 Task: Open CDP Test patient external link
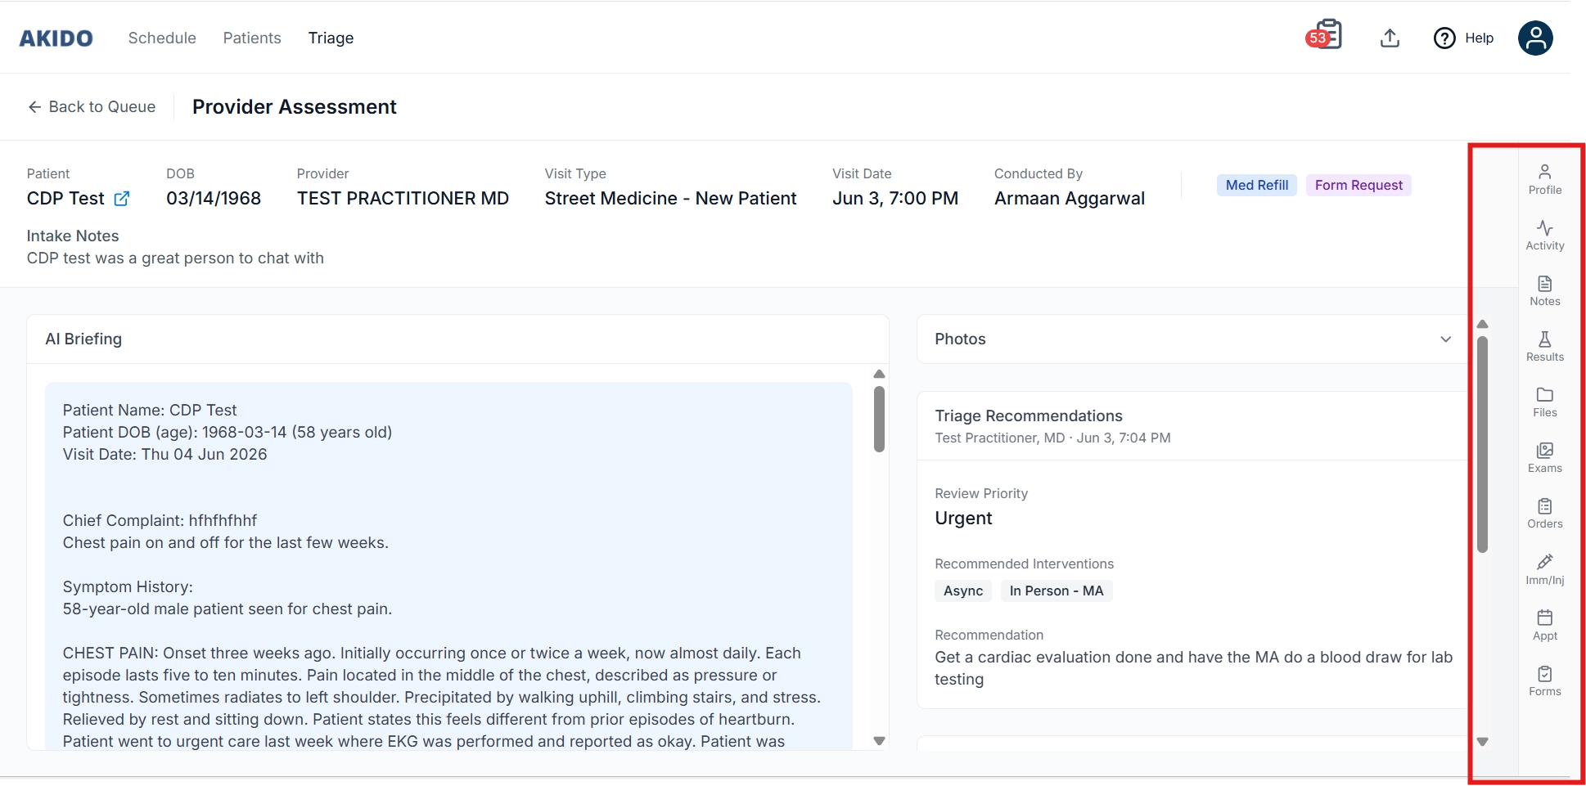[121, 199]
